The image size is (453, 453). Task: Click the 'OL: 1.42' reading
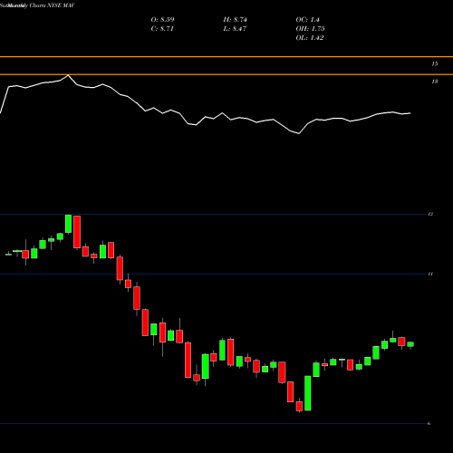(310, 38)
